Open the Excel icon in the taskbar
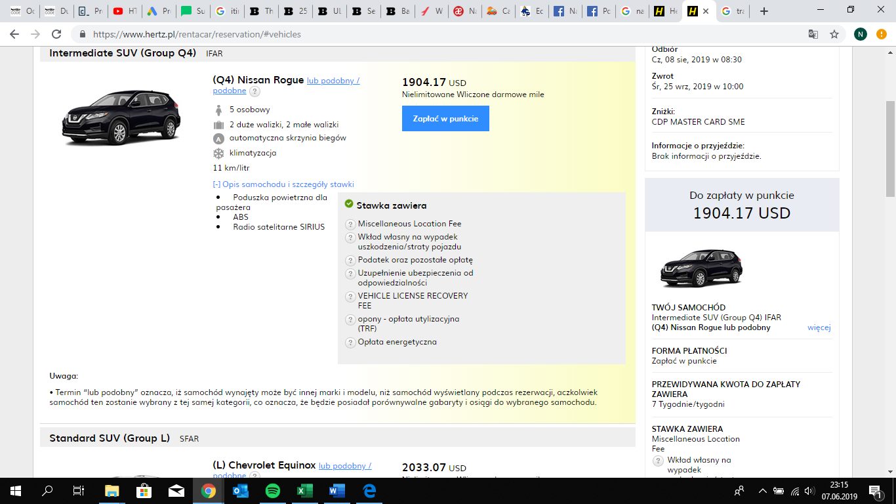896x504 pixels. (x=304, y=490)
